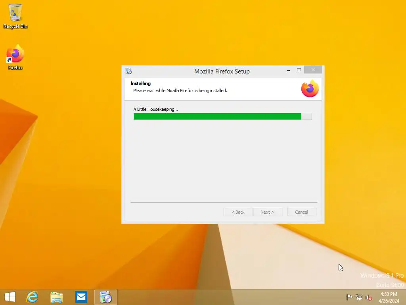Click the 'Mozilla Firefox Setup' window title
The width and height of the screenshot is (406, 305).
222,71
